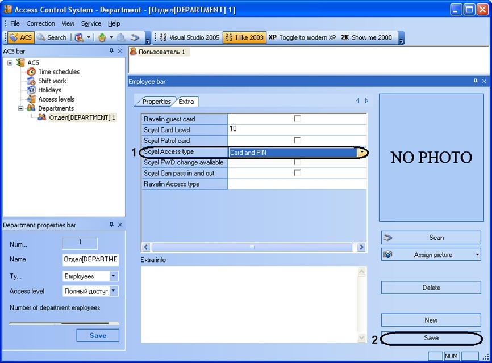
Task: Close the Employee bar panel
Action: point(484,81)
